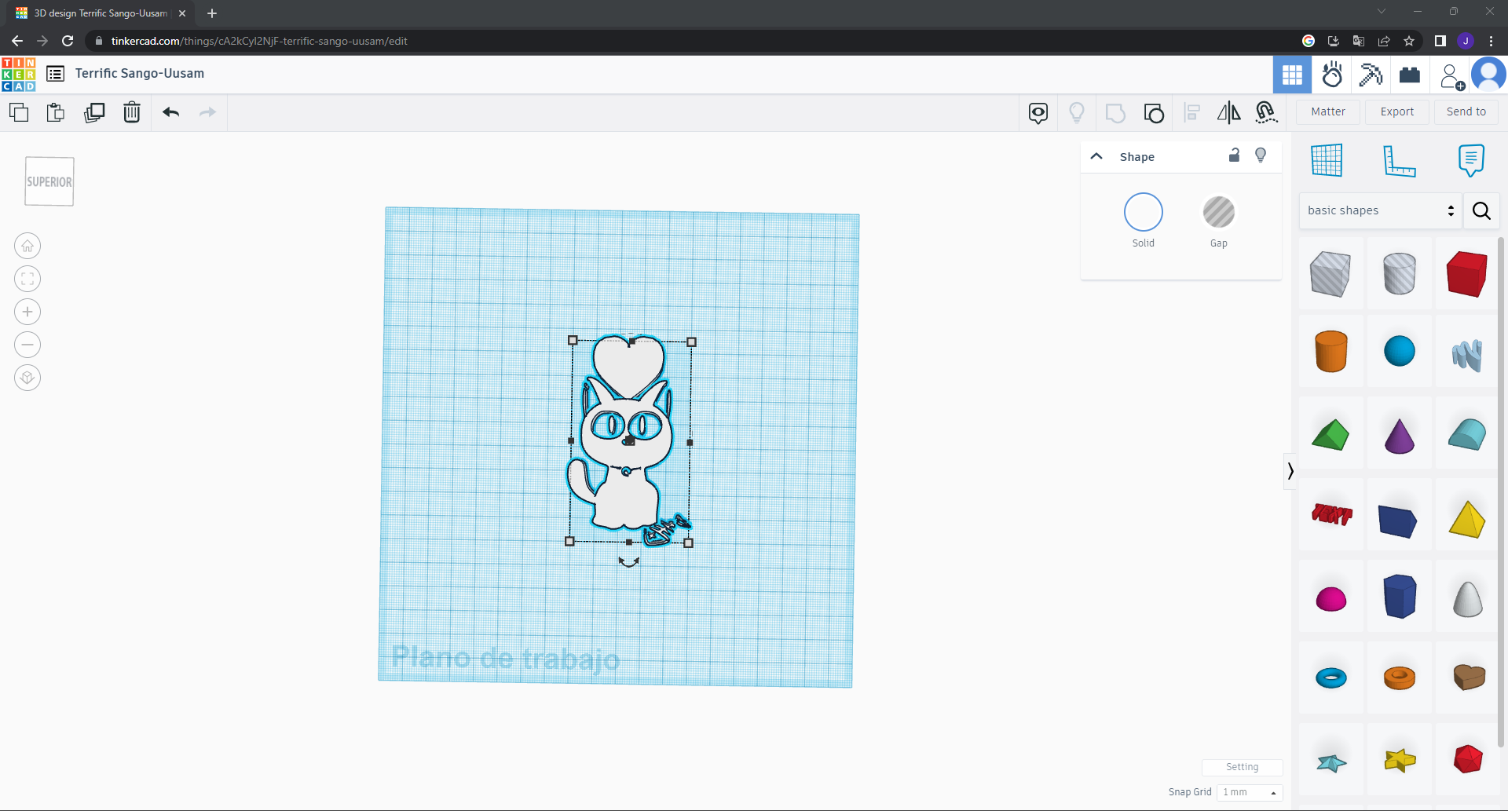Click the Group shapes icon
The image size is (1508, 811).
(x=1115, y=113)
